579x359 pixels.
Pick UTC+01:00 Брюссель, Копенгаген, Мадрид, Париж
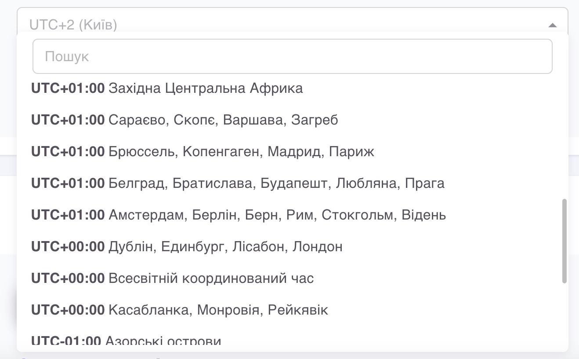202,151
